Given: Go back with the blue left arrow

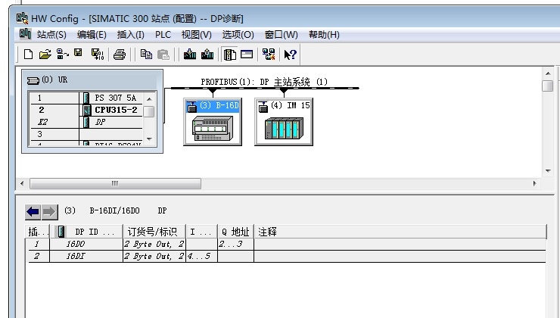Looking at the screenshot, I should pos(33,212).
